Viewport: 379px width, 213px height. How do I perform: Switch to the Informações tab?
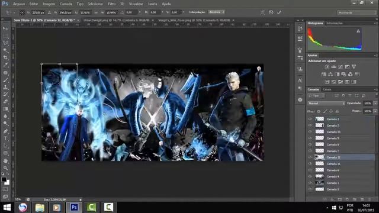click(x=335, y=23)
